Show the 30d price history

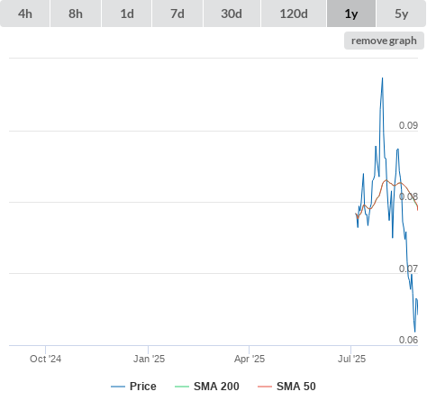(x=232, y=14)
